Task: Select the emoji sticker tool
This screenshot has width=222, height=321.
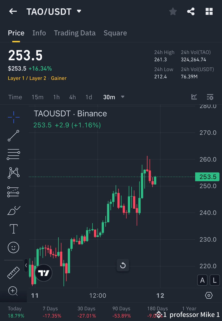Action: click(x=13, y=247)
